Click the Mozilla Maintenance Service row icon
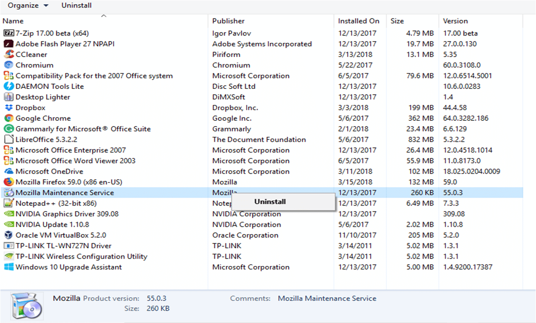Screen dimensions: 536x323 coord(9,193)
